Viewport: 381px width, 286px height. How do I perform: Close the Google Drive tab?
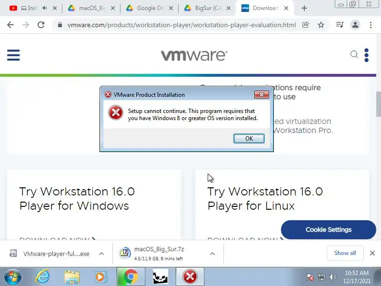point(171,8)
